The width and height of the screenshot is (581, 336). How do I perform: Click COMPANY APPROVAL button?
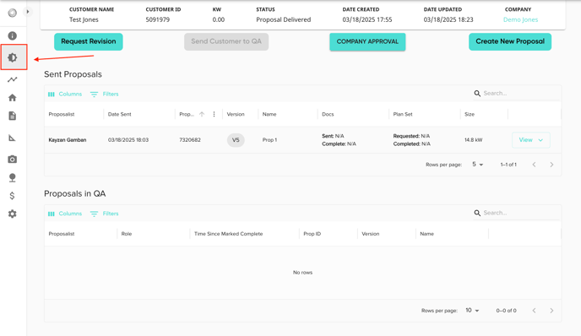(367, 41)
